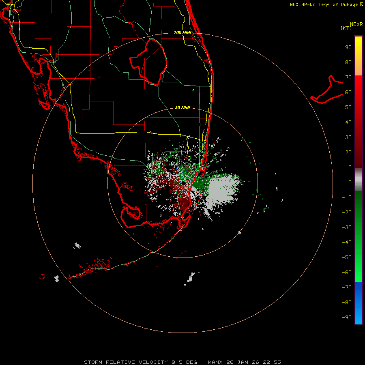
Task: Click the red island outline at right edge
Action: pos(327,89)
